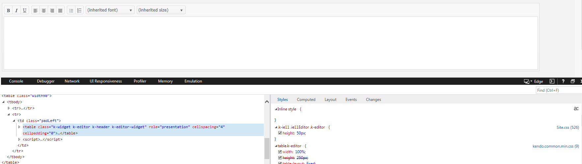Open kendo.common.min.css (9) source link
Screen dimensions: 582x164
pyautogui.click(x=556, y=146)
